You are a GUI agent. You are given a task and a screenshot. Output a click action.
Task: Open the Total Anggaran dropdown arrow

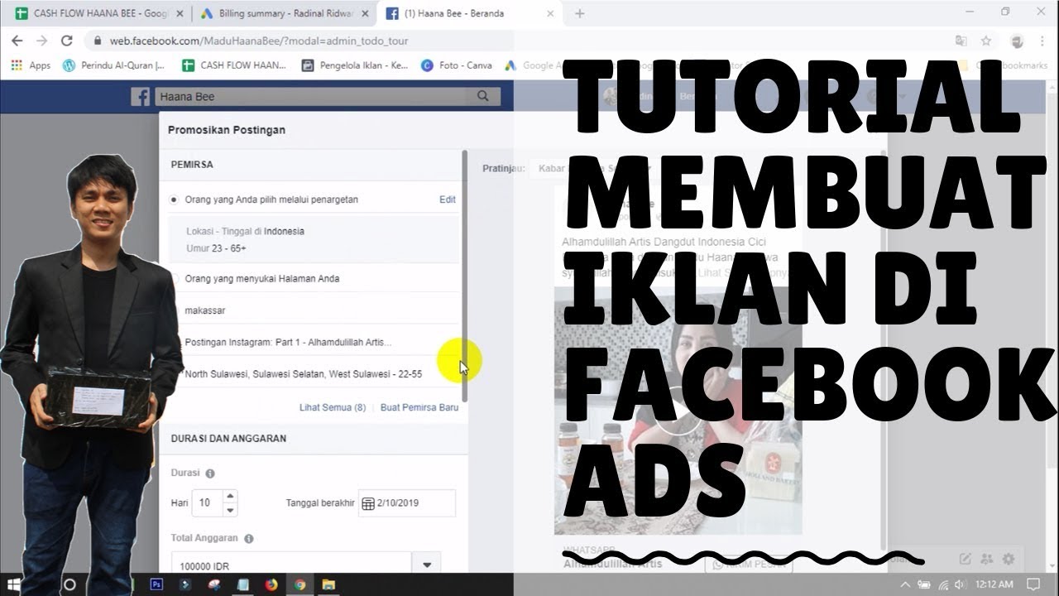(x=427, y=565)
